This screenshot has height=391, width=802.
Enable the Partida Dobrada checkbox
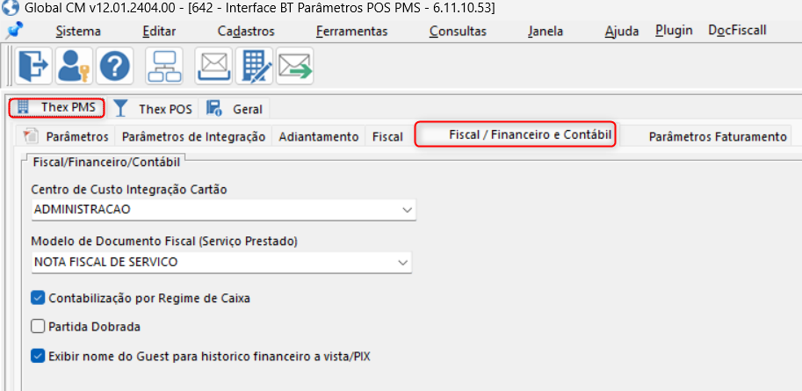point(38,326)
